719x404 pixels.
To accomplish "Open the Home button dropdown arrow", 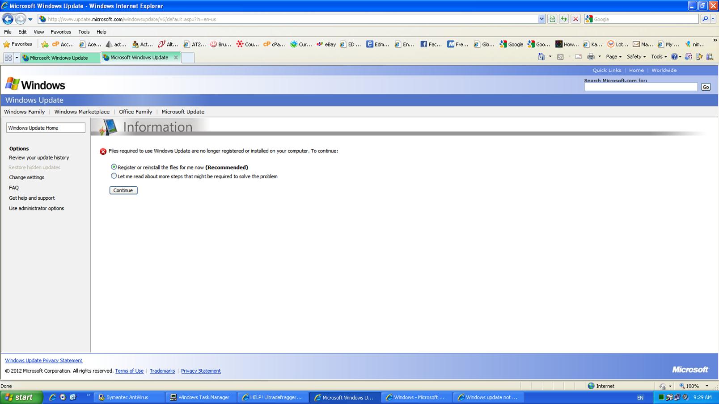I will point(550,57).
